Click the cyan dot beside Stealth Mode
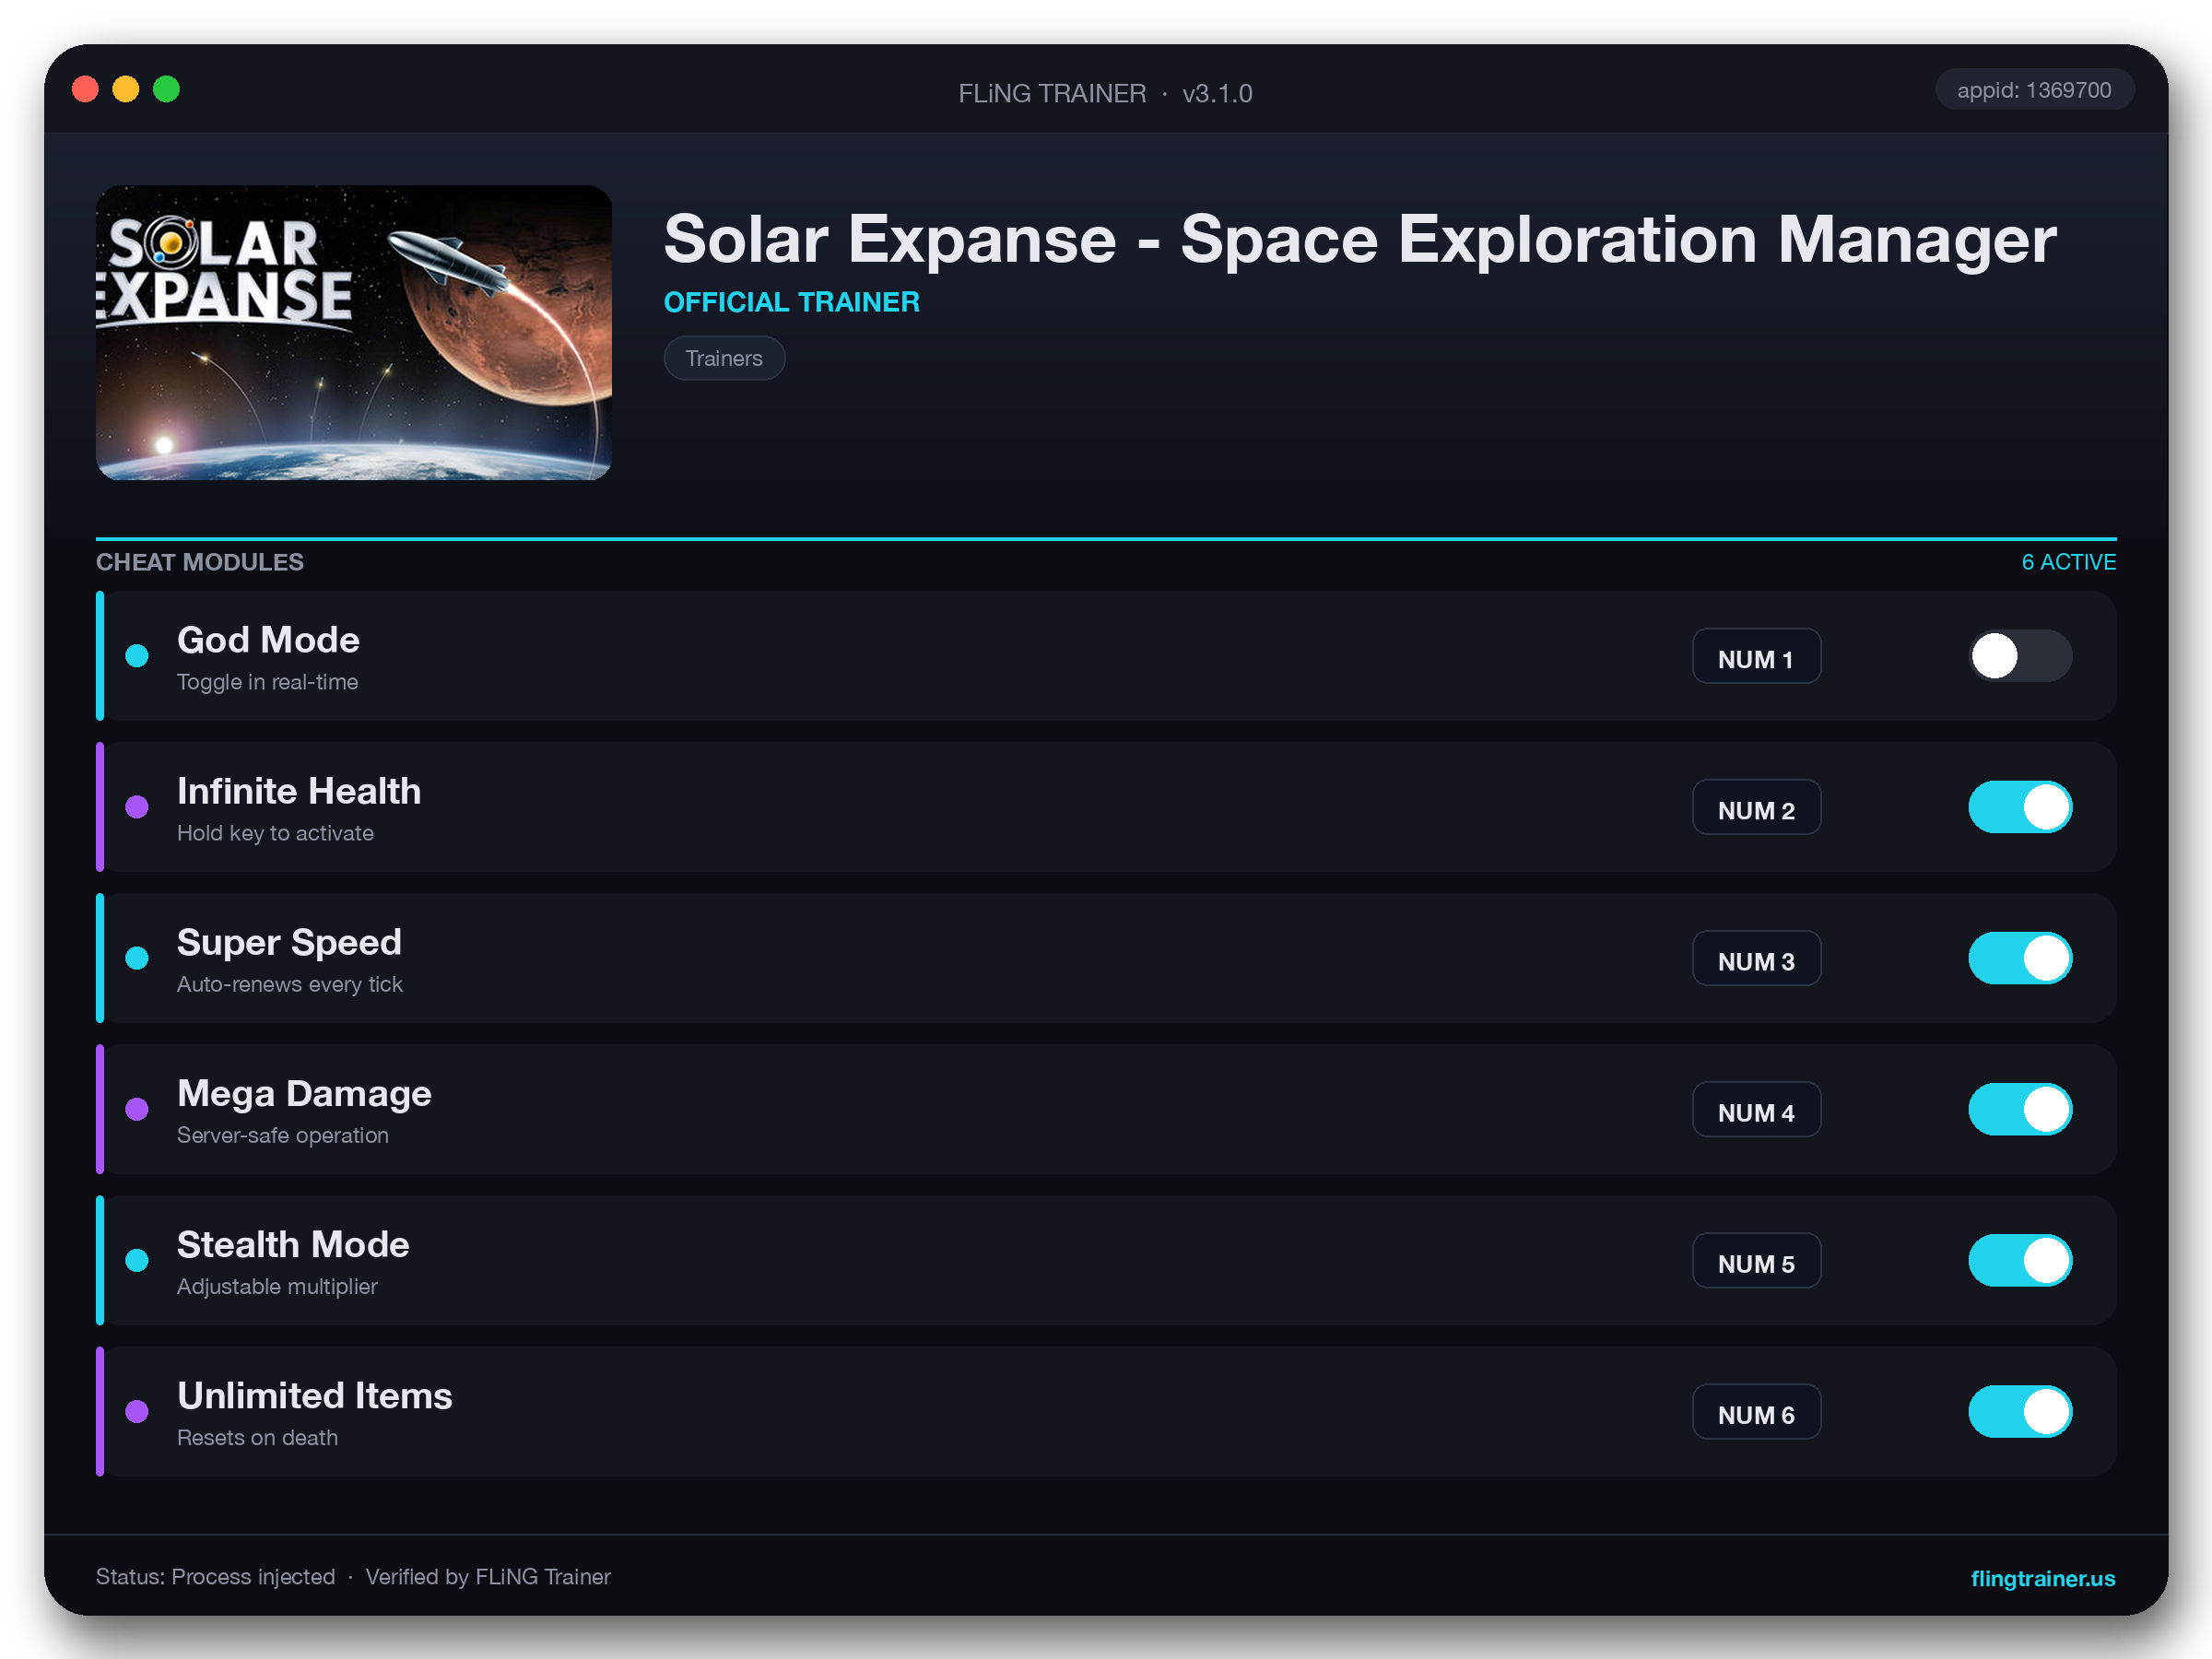Viewport: 2212px width, 1659px height. pyautogui.click(x=137, y=1260)
